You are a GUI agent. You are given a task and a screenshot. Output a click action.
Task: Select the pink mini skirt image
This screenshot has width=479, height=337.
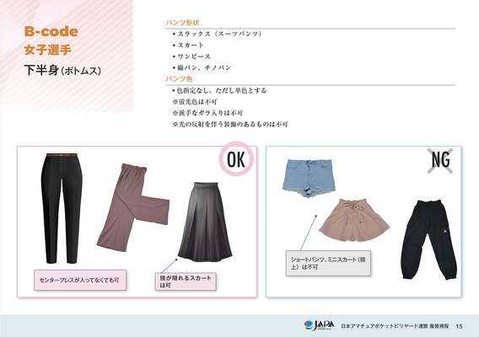[354, 220]
